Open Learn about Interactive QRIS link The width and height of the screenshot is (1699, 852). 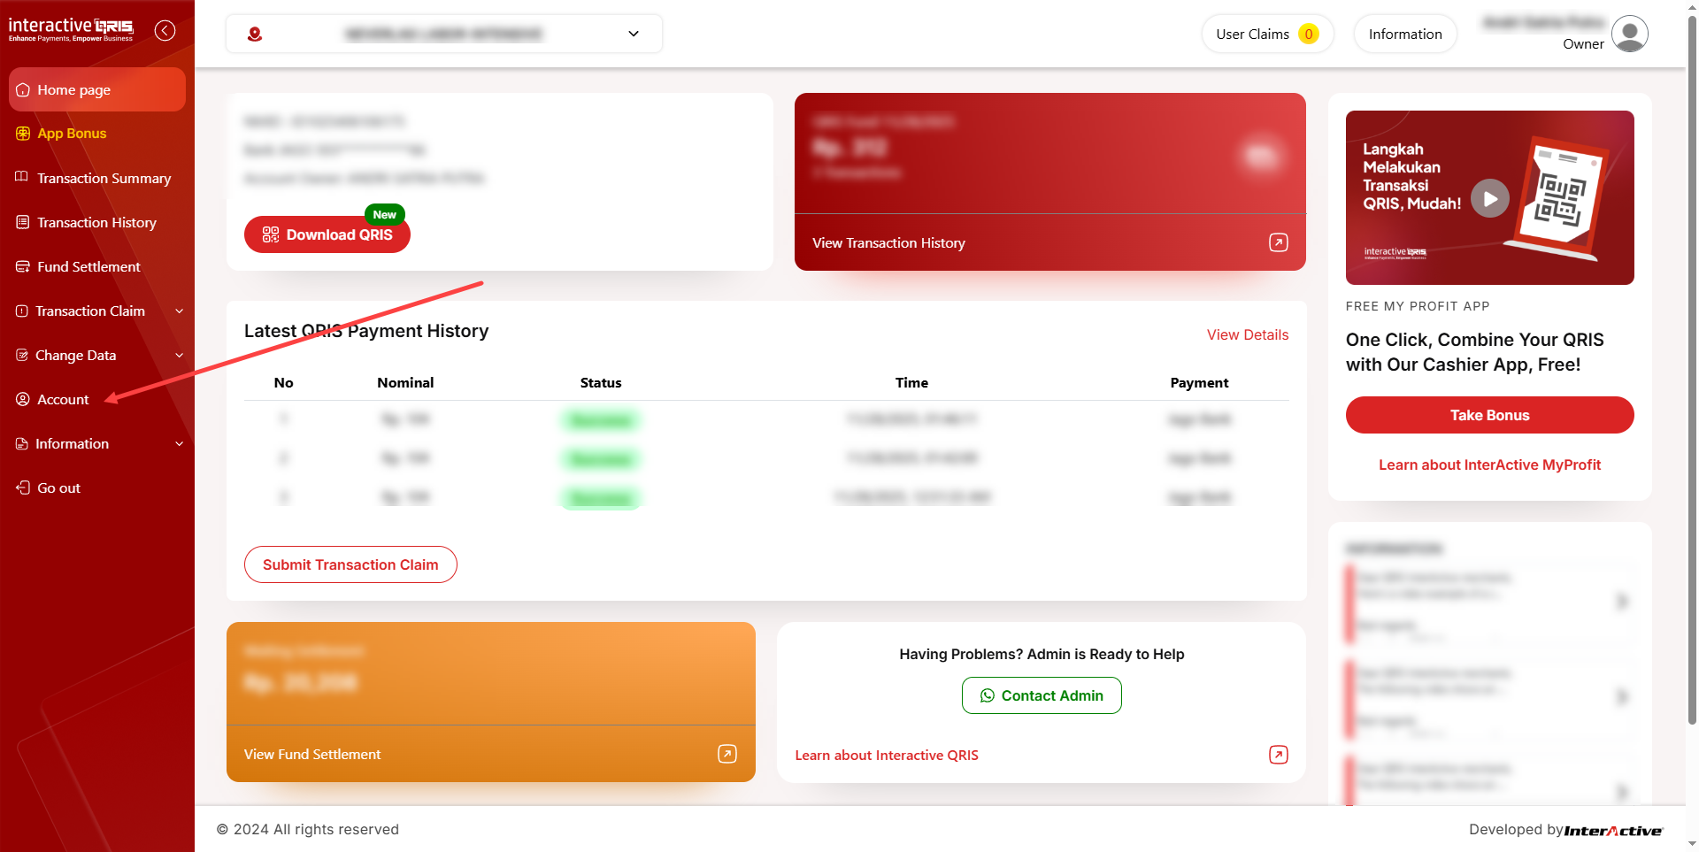click(887, 755)
